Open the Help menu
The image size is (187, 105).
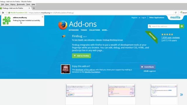click(33, 4)
